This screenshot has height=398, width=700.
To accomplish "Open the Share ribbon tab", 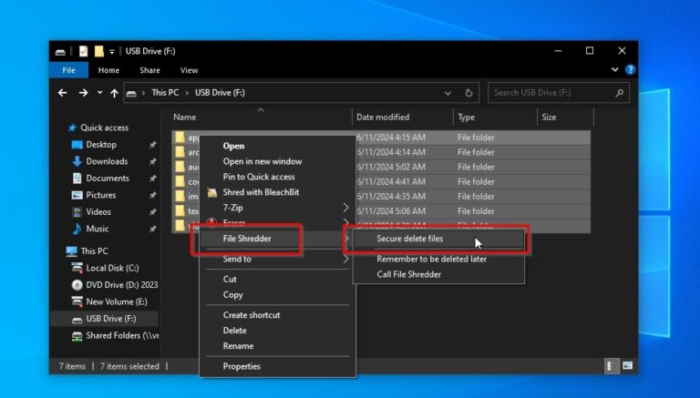I will (x=149, y=70).
